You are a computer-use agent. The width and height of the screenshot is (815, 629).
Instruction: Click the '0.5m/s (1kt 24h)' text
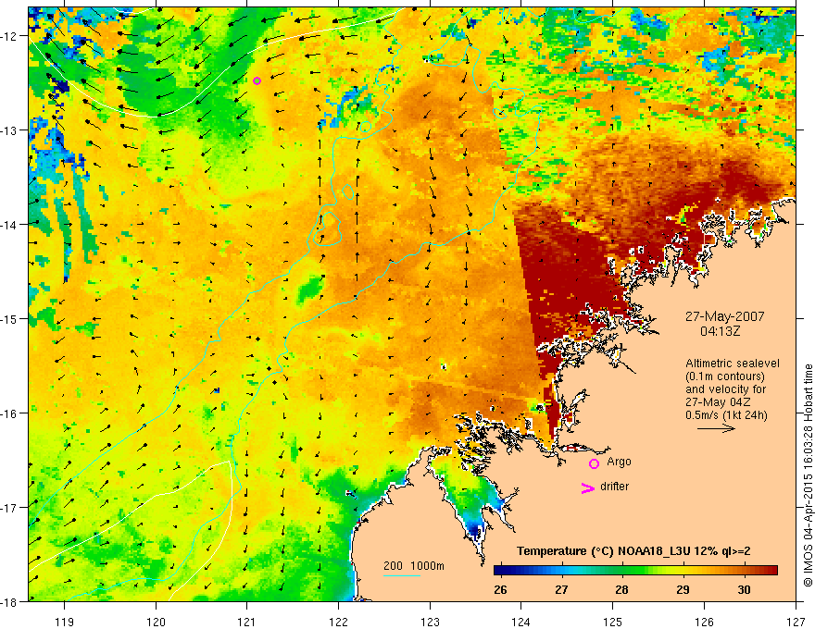(x=726, y=414)
